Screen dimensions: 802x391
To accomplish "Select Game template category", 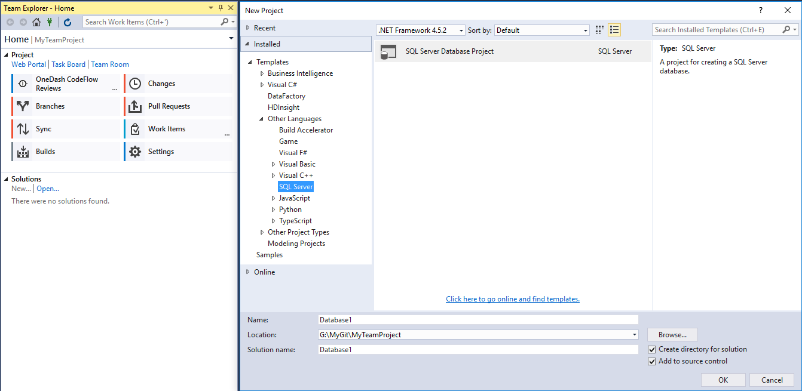I will pyautogui.click(x=288, y=141).
